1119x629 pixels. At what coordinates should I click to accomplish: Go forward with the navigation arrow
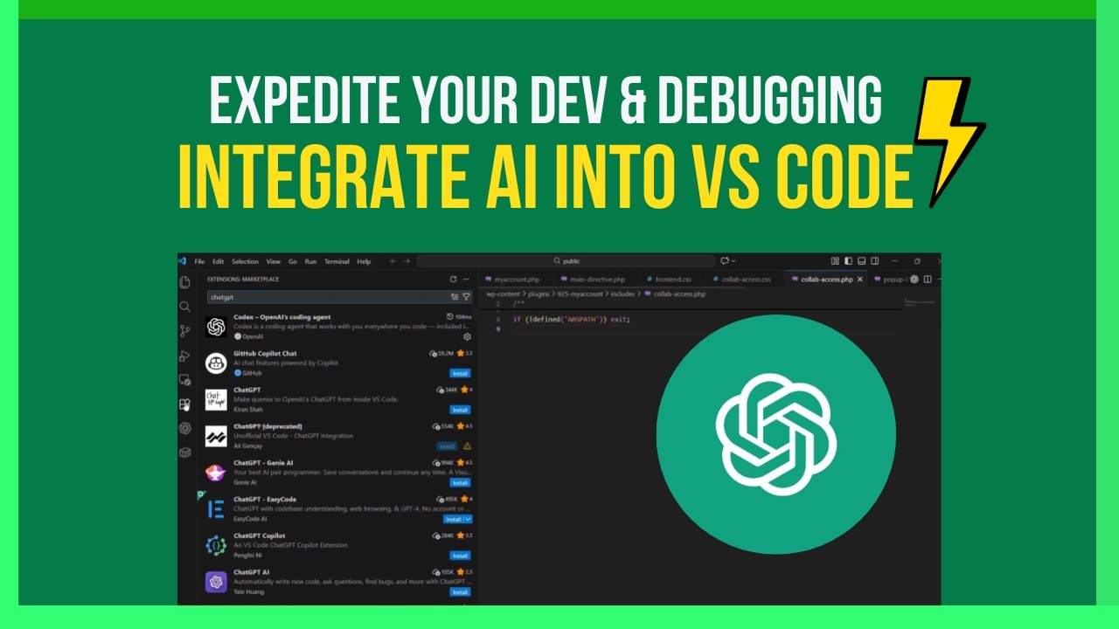tap(407, 261)
